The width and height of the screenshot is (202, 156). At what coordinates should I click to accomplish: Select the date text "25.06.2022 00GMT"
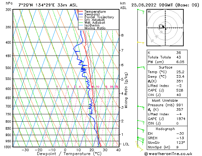(152, 5)
